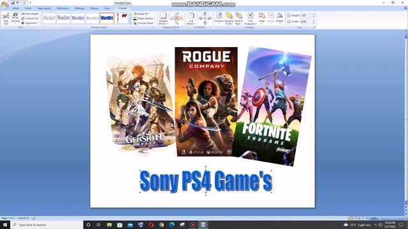Open the Size group dialog launcher
408x229 pixels.
click(314, 27)
